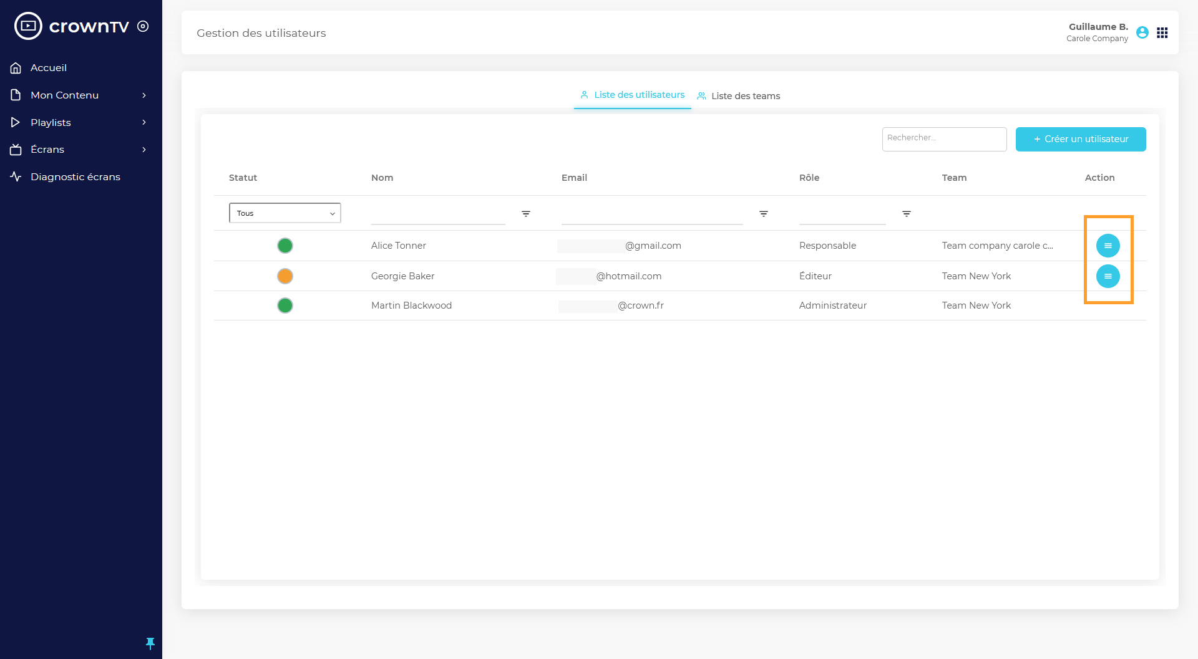
Task: Click Alice Tonner green status dot
Action: pos(285,246)
